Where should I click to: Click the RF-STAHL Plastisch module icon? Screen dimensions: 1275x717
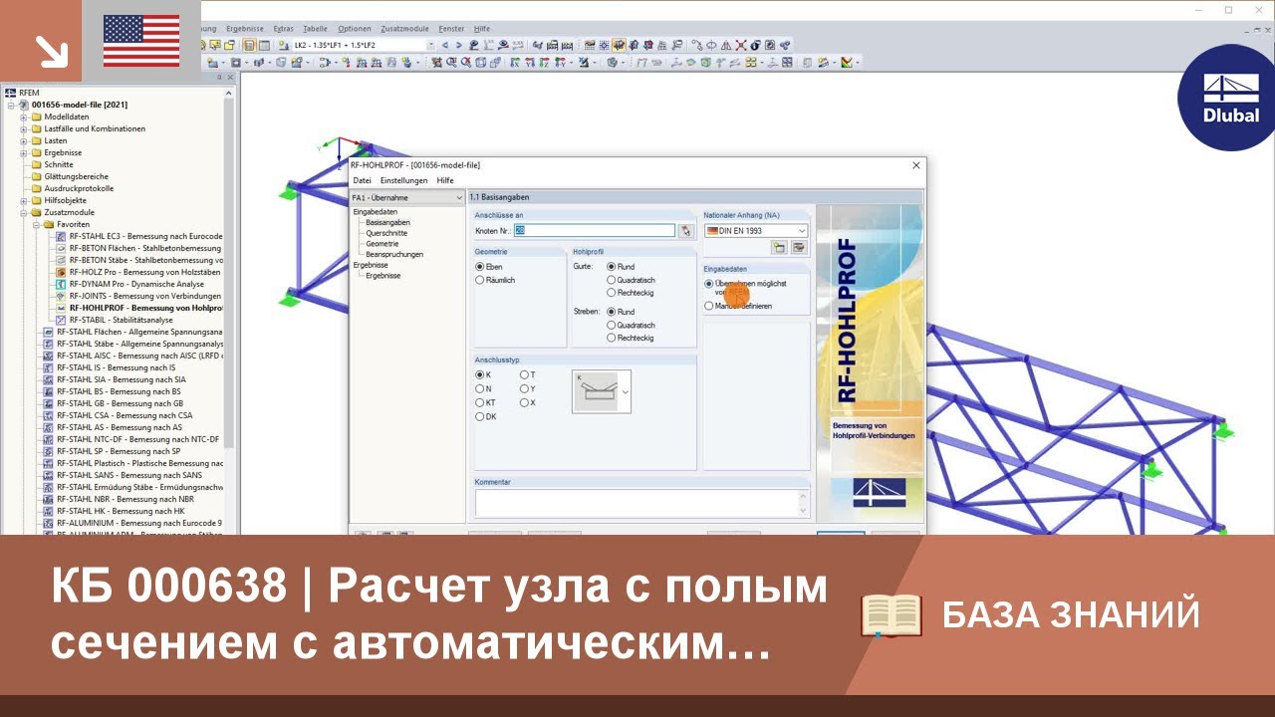(x=48, y=463)
